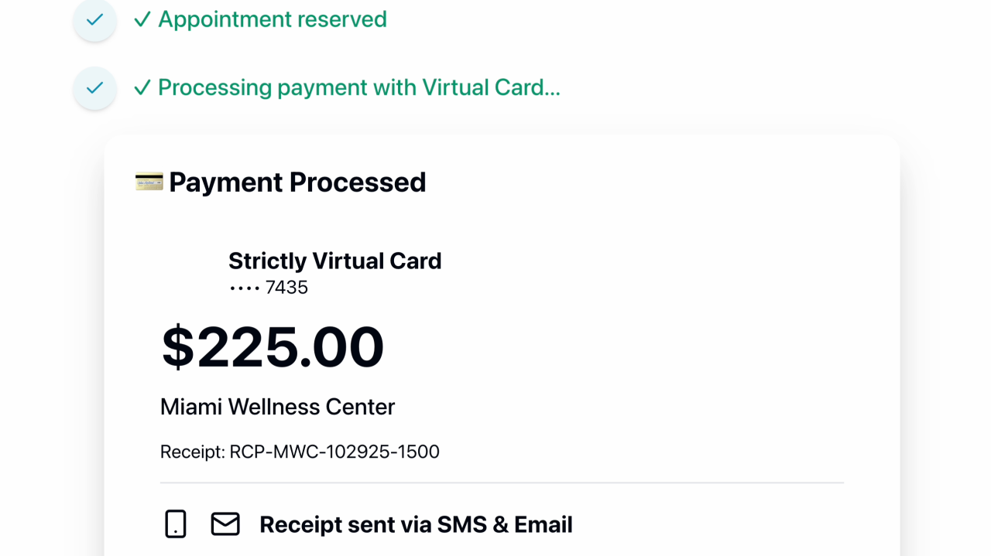The image size is (991, 556).
Task: Click the divider line under the receipt number
Action: point(502,483)
